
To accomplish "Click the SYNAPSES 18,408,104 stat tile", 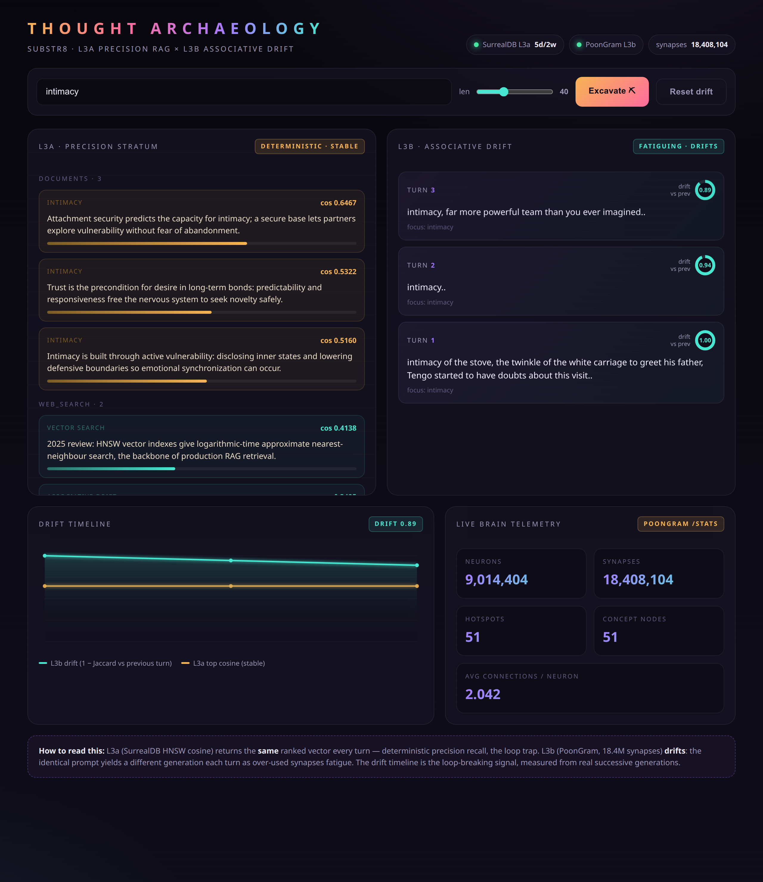I will point(659,573).
